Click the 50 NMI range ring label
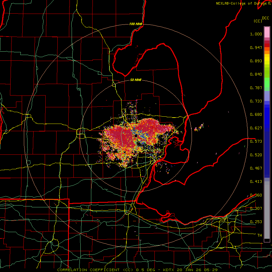272x272 pixels. tap(136, 80)
